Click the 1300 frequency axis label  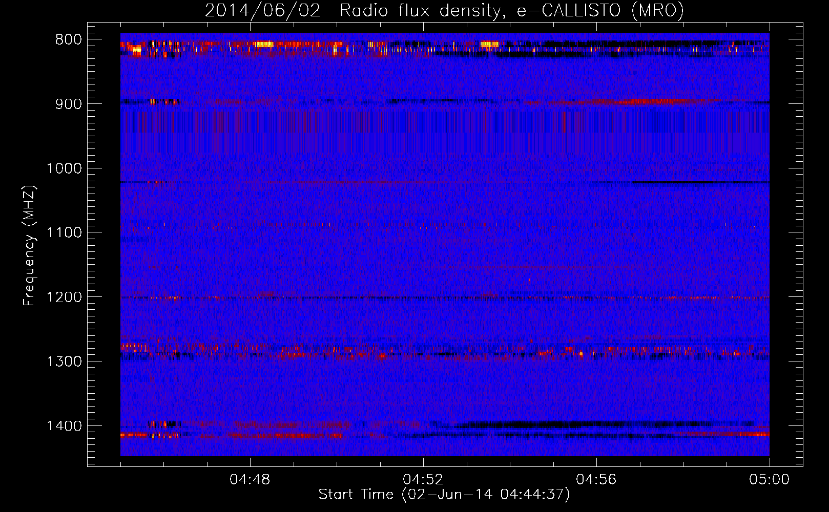pyautogui.click(x=64, y=361)
